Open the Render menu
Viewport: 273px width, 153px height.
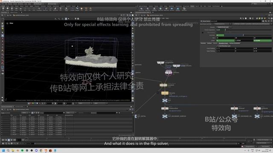coord(10,4)
